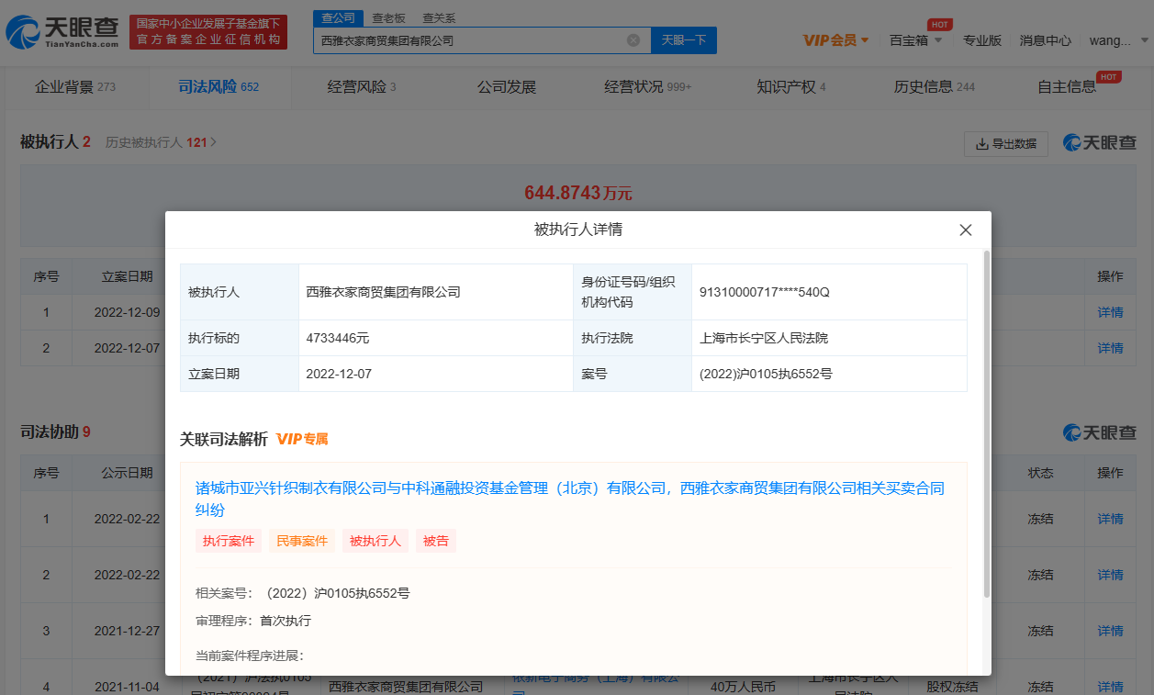The image size is (1154, 695).
Task: Click the 天眼一下 search button
Action: (x=684, y=40)
